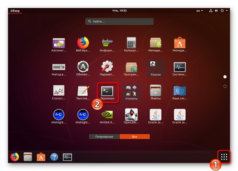The width and height of the screenshot is (238, 171).
Task: Switch to the Все (All) tab
Action: click(x=135, y=137)
